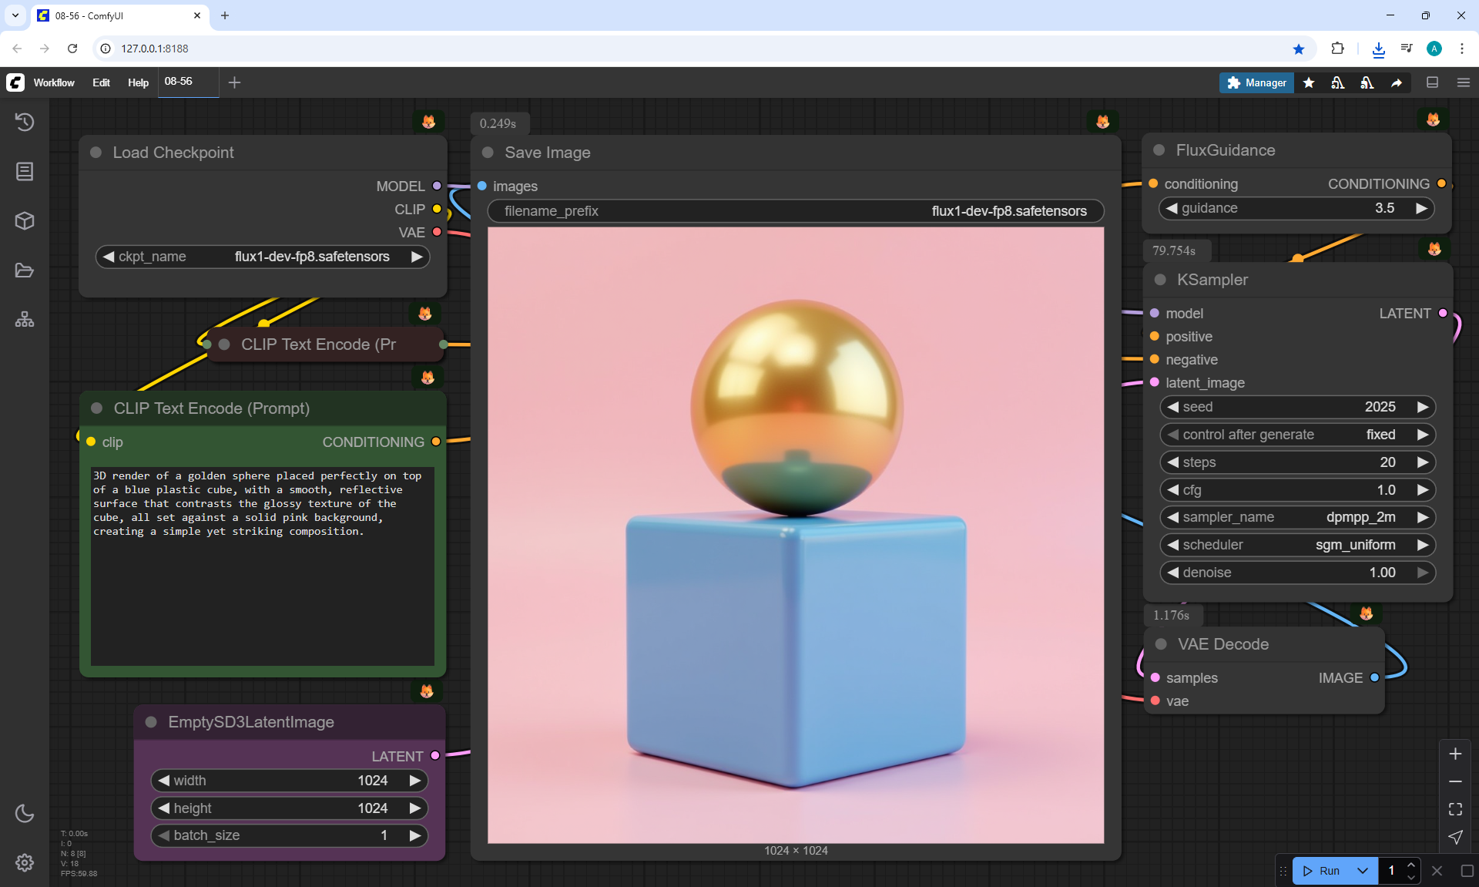The height and width of the screenshot is (887, 1479).
Task: Expand the Run button dropdown arrow
Action: [1362, 871]
